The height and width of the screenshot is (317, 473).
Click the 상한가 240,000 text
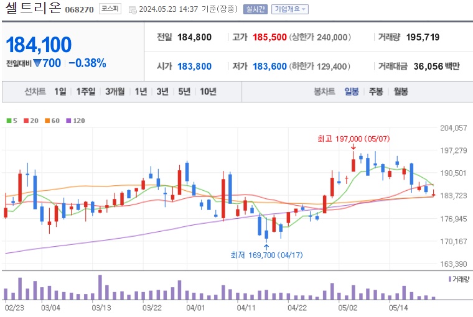pyautogui.click(x=320, y=37)
